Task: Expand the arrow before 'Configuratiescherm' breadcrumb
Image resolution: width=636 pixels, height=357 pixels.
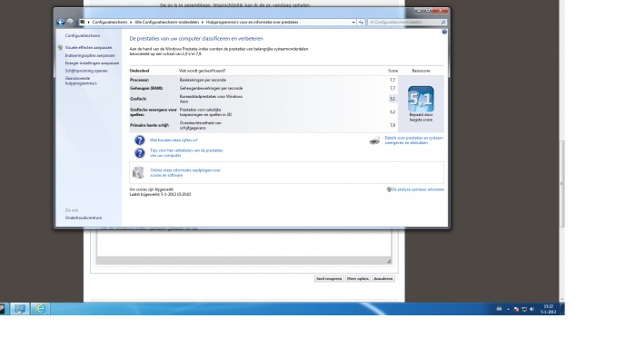Action: (x=88, y=23)
